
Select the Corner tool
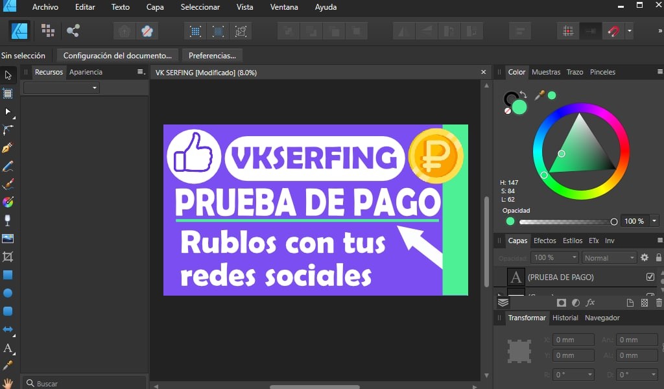click(x=8, y=130)
